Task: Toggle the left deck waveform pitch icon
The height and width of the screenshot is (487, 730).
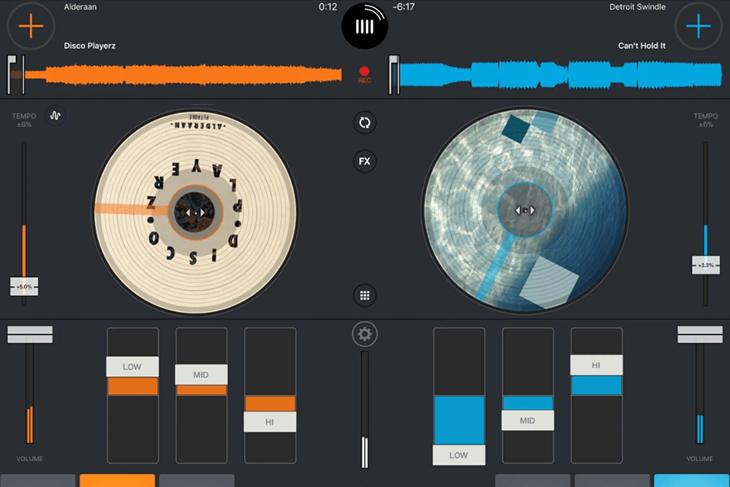Action: [x=56, y=116]
